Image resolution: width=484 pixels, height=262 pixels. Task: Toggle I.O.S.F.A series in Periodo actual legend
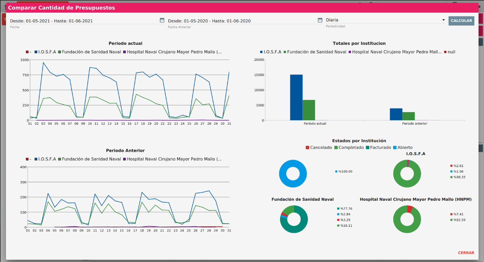click(x=47, y=52)
